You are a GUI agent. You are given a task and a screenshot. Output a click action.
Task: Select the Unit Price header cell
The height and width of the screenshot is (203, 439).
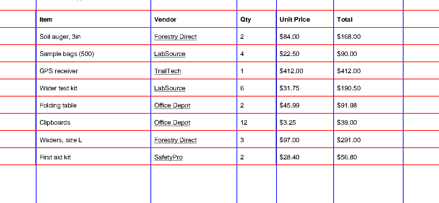point(305,19)
